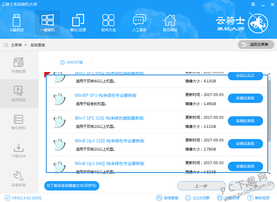Screen dimensions: 277x202
Task: Open 微信客服 WeChat support link
Action: (167, 198)
